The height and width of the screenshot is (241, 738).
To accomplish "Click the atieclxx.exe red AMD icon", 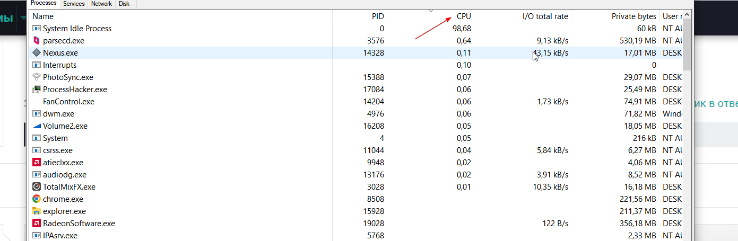I will tap(37, 163).
